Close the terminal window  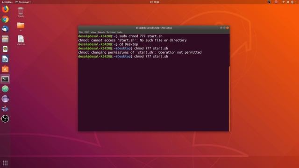pyautogui.click(x=228, y=28)
